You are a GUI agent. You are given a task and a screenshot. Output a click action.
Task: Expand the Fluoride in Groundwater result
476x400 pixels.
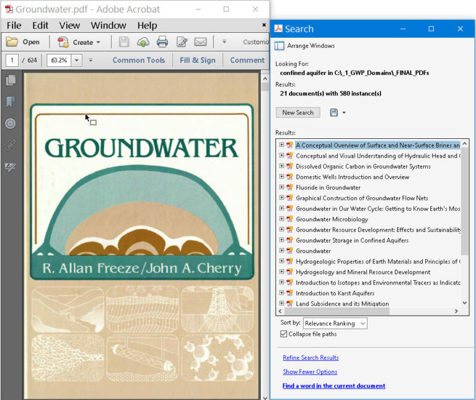[281, 187]
